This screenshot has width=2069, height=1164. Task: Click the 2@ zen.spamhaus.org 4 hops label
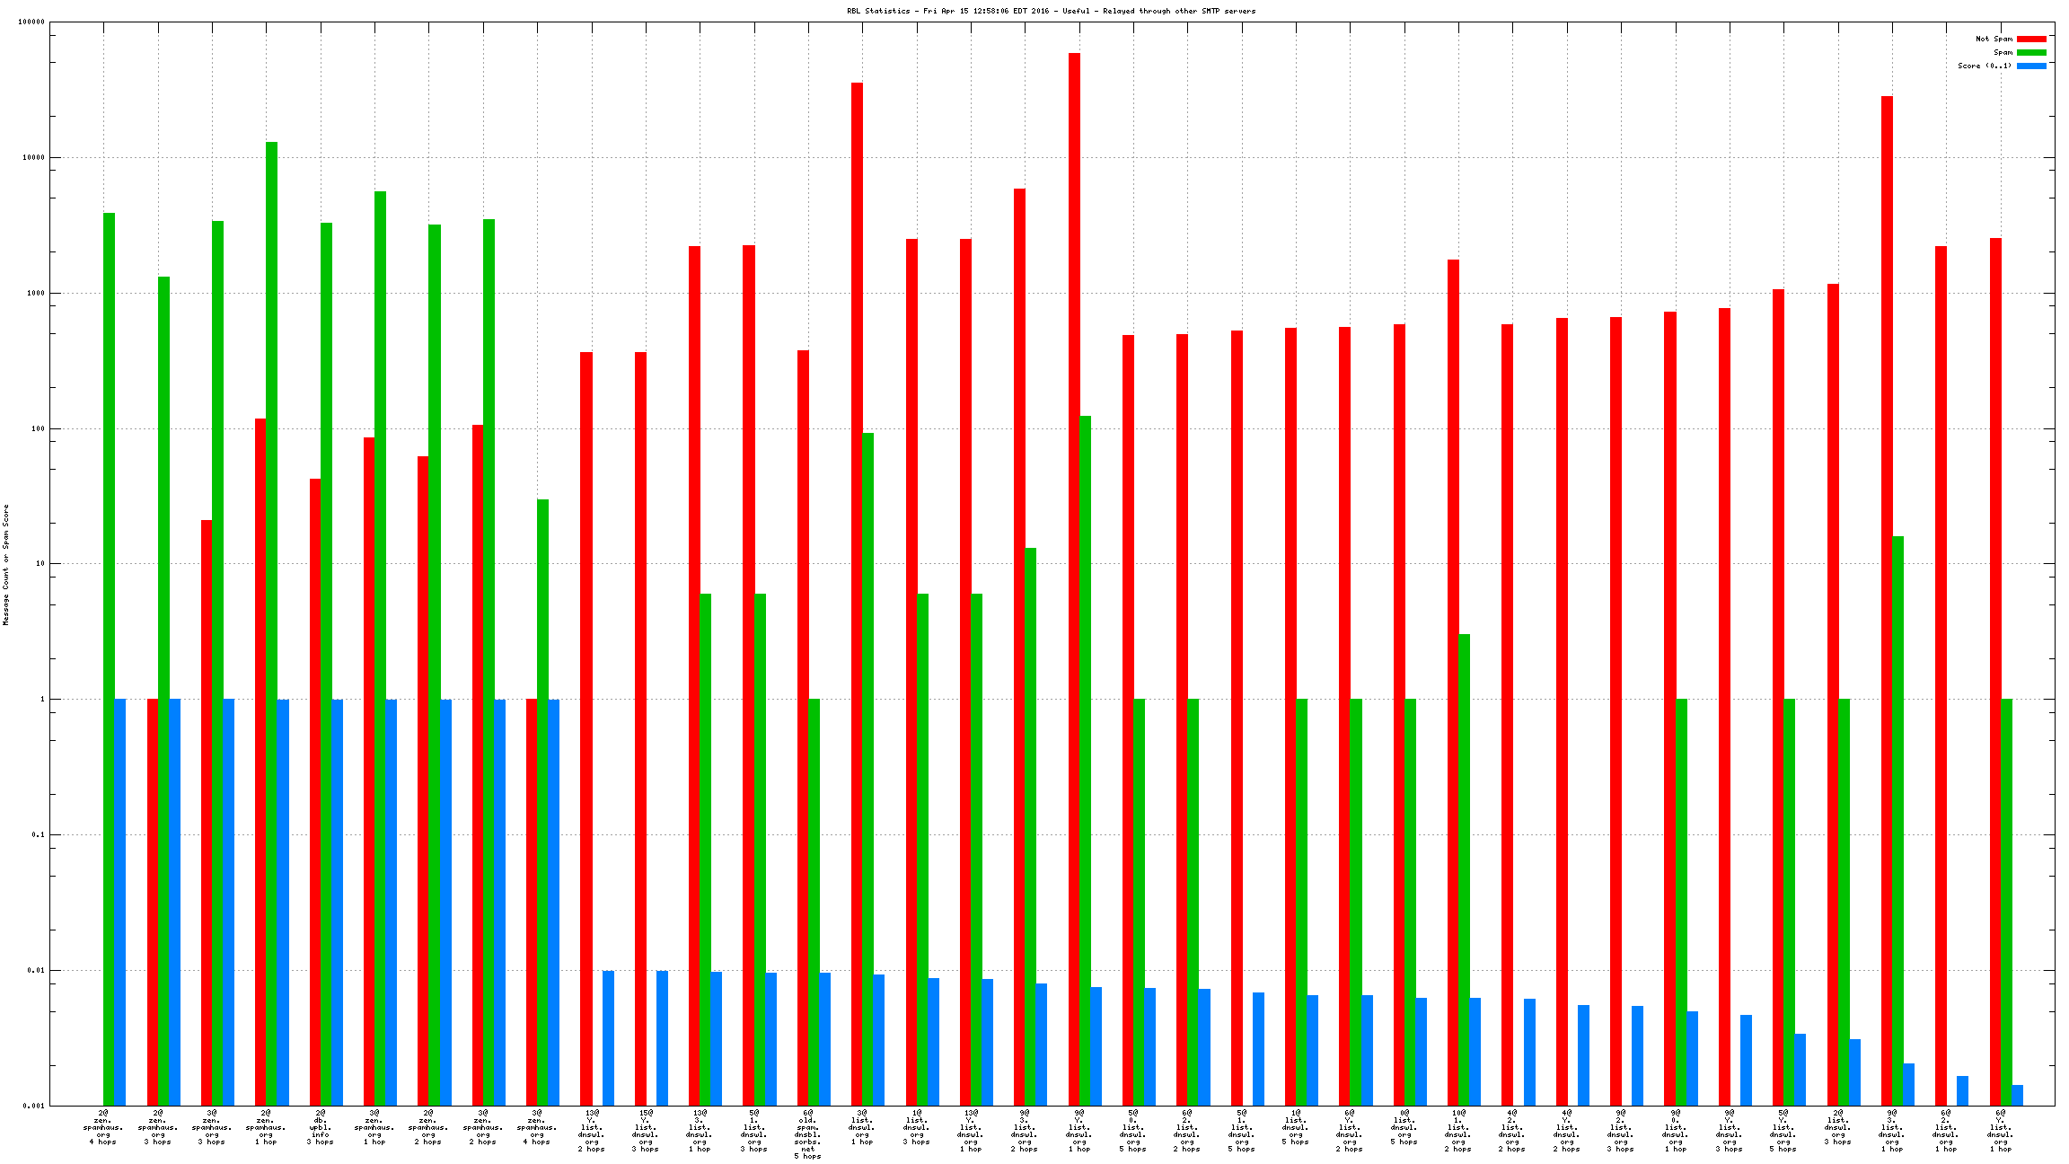[x=103, y=1127]
